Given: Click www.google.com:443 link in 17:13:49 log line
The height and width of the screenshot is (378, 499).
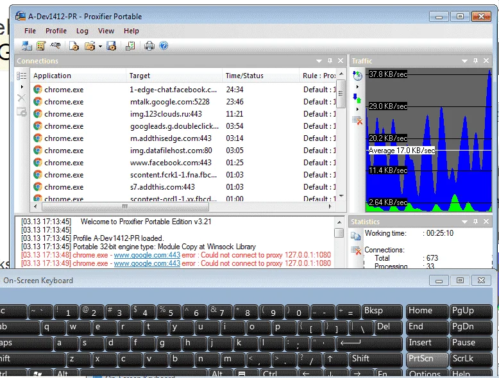Looking at the screenshot, I should coord(147,263).
